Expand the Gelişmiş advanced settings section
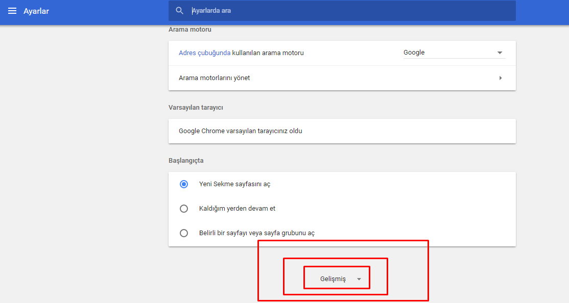Screen dimensions: 569x303 pos(333,279)
